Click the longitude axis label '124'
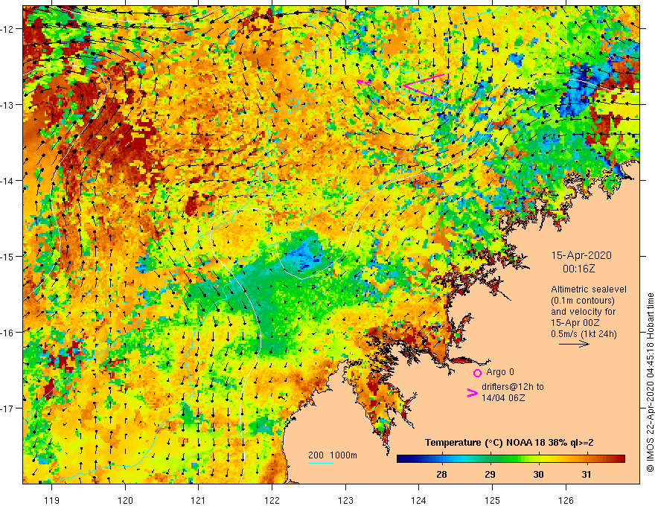The width and height of the screenshot is (655, 506). tap(419, 500)
